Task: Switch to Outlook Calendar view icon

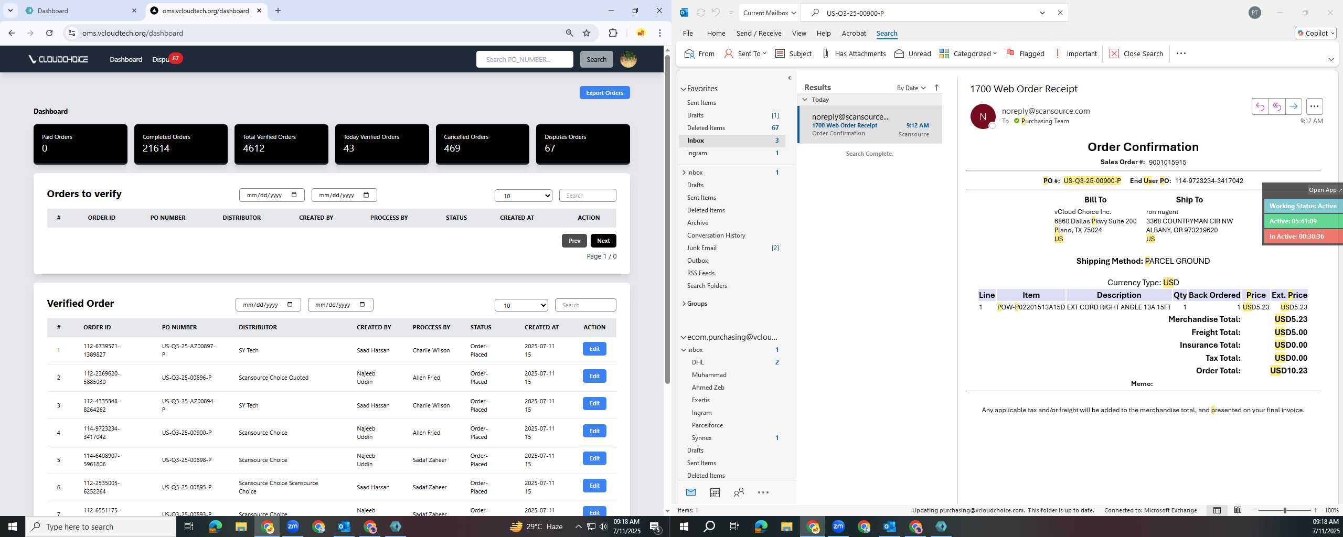Action: (715, 492)
